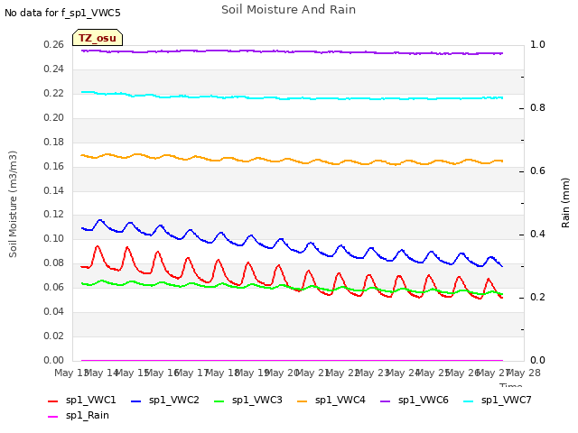Image resolution: width=578 pixels, height=433 pixels.
Task: Click the 0.2 right axis tick label
Action: tap(537, 297)
